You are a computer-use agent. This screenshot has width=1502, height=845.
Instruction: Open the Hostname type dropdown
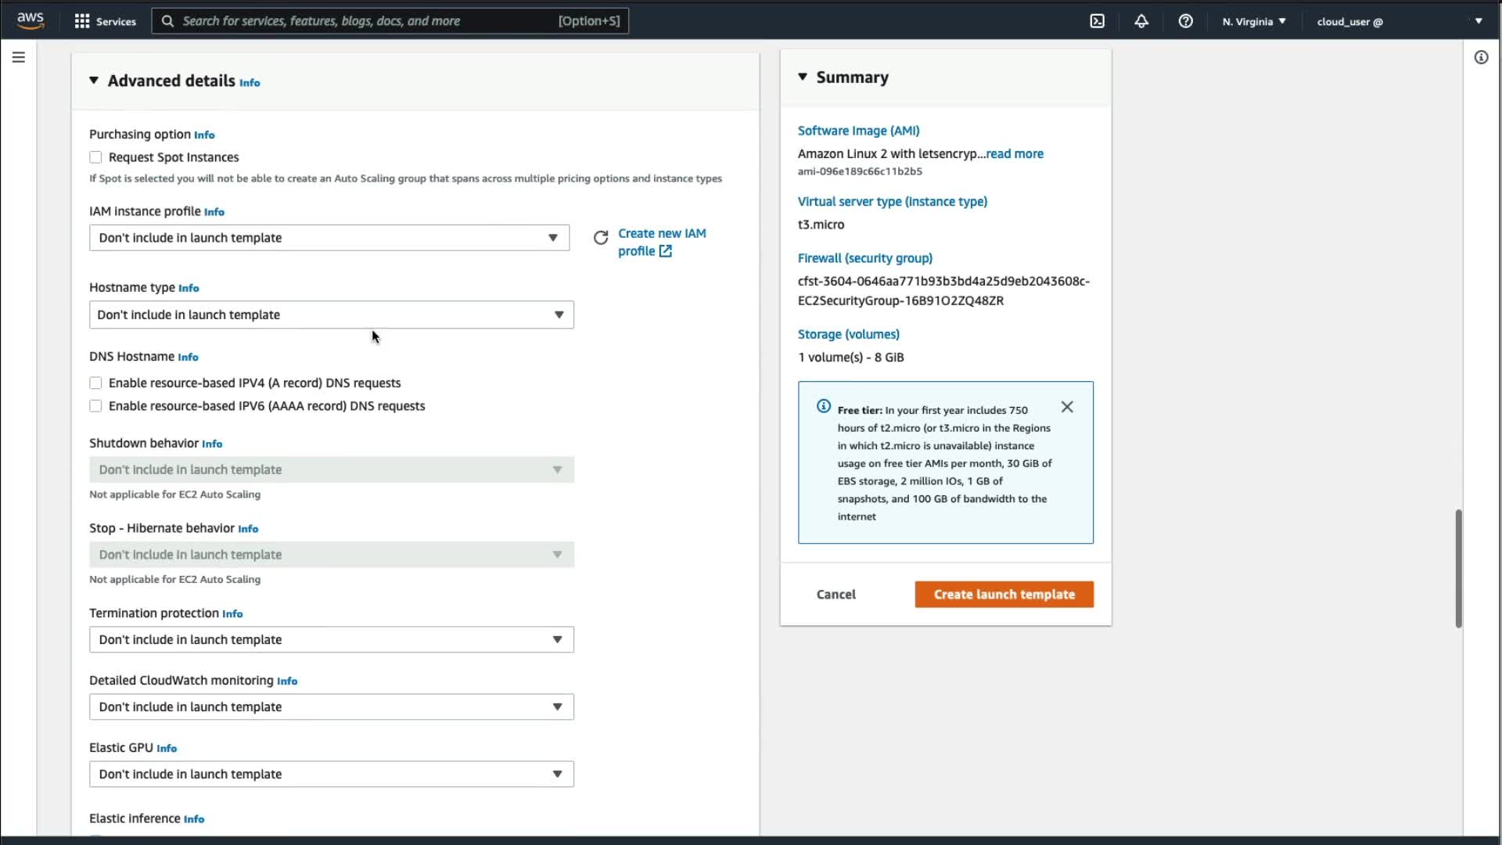(x=331, y=315)
